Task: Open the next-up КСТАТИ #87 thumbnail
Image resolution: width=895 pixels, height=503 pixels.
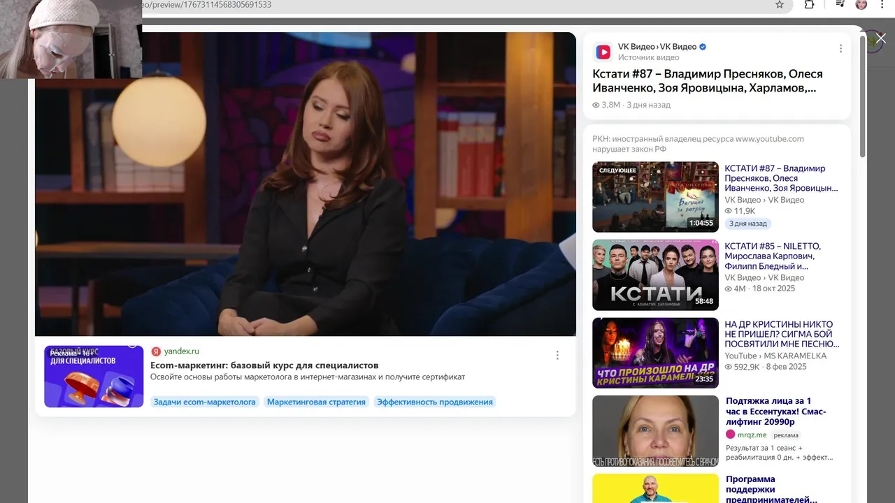Action: click(x=655, y=197)
